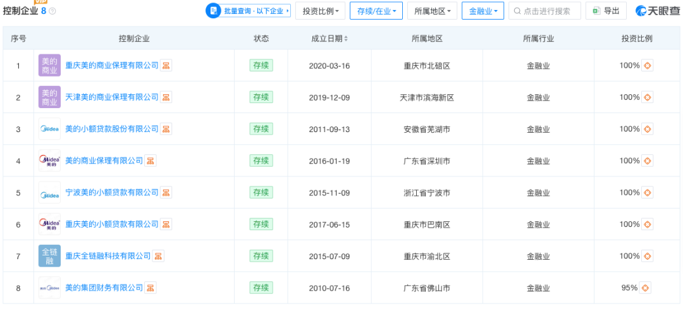Open equity structure icon for 重庆全链融科技有限公司
The image size is (683, 311).
(x=158, y=256)
